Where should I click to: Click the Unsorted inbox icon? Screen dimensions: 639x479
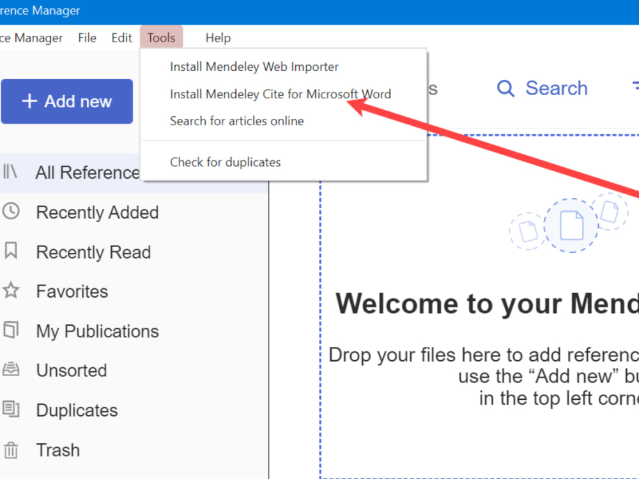(11, 369)
